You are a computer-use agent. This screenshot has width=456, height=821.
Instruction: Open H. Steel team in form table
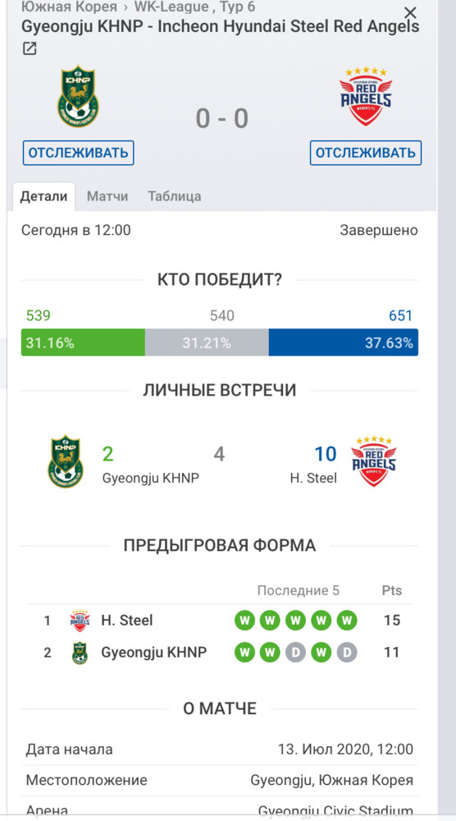(x=126, y=621)
